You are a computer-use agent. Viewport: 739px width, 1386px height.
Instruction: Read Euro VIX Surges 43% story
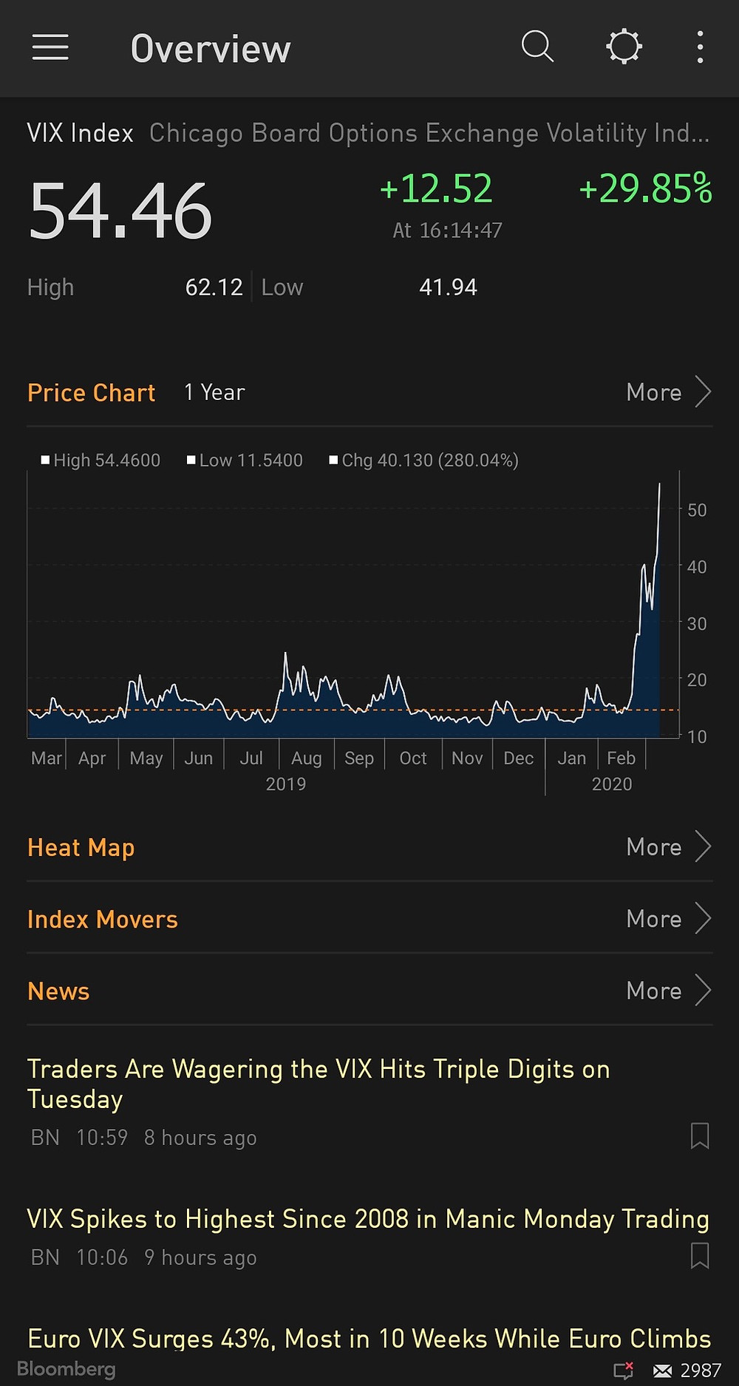pyautogui.click(x=369, y=1338)
